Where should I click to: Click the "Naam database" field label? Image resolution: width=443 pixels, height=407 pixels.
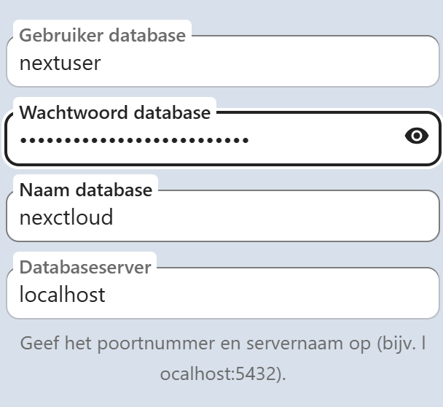[x=85, y=190]
